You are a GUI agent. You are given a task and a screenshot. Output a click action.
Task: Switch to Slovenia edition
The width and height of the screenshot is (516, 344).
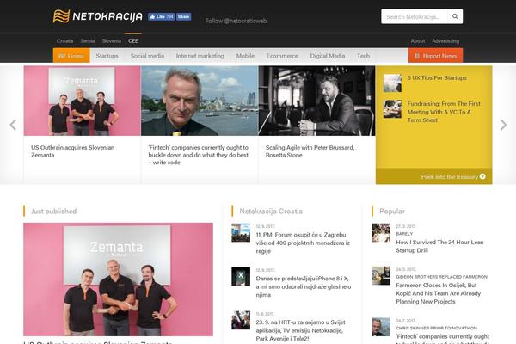pyautogui.click(x=112, y=40)
